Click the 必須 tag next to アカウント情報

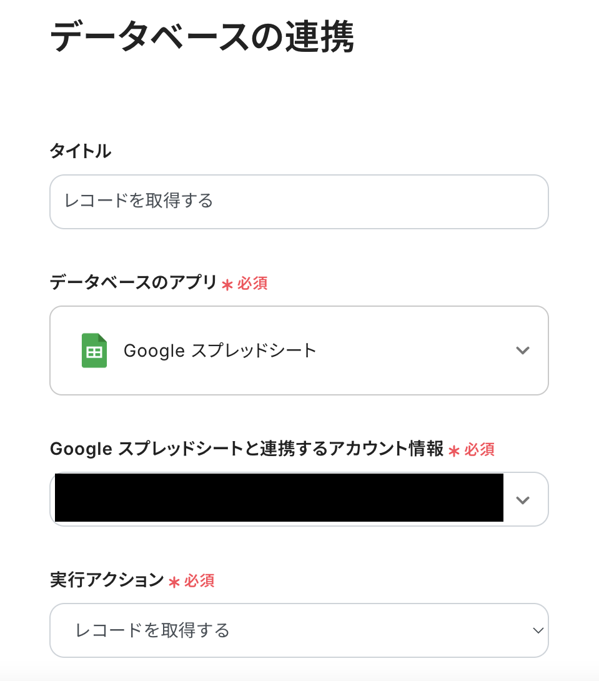tap(480, 449)
